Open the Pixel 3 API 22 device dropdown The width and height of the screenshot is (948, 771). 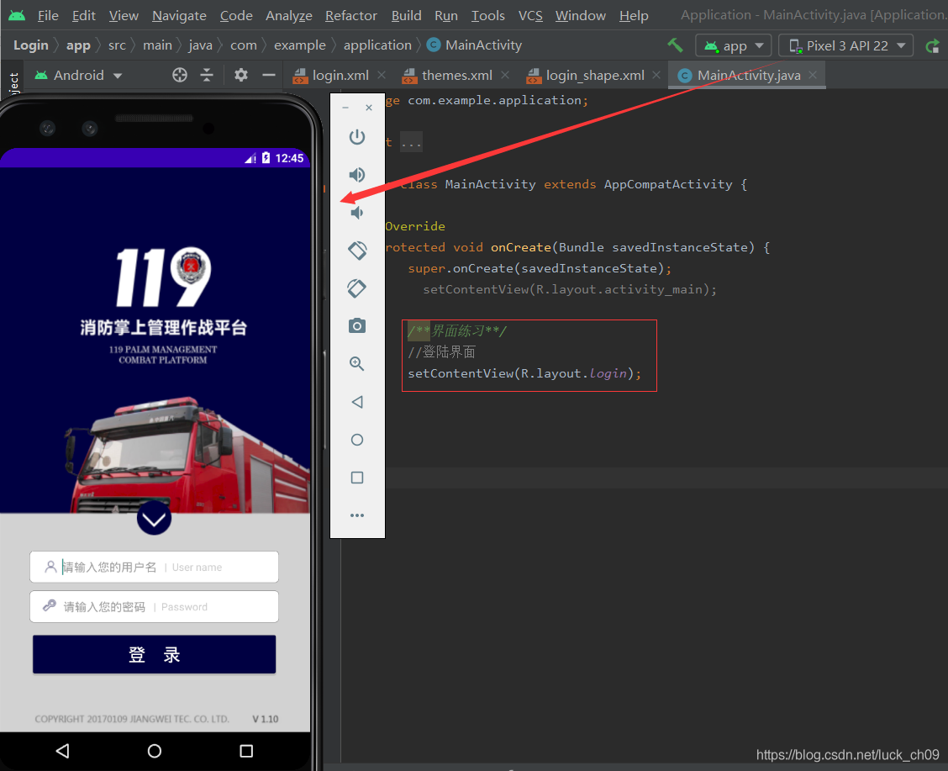[x=845, y=46]
